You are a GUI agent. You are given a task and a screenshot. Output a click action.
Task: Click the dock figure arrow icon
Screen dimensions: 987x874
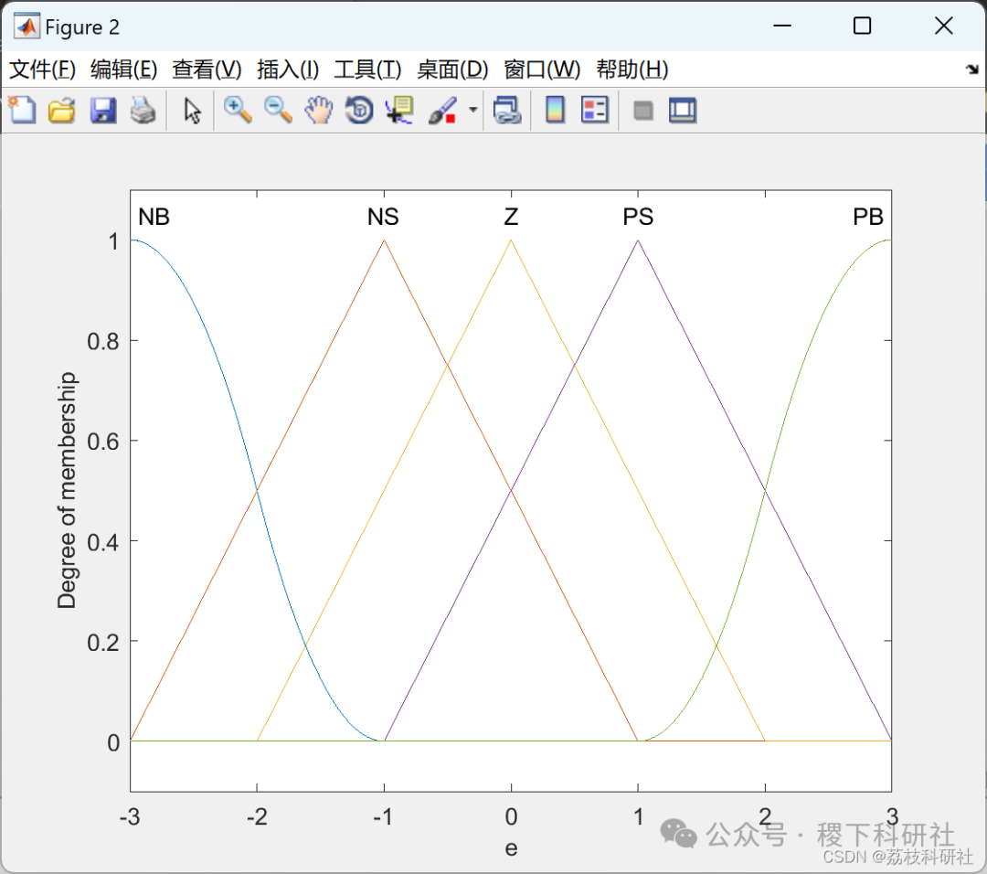[x=972, y=69]
